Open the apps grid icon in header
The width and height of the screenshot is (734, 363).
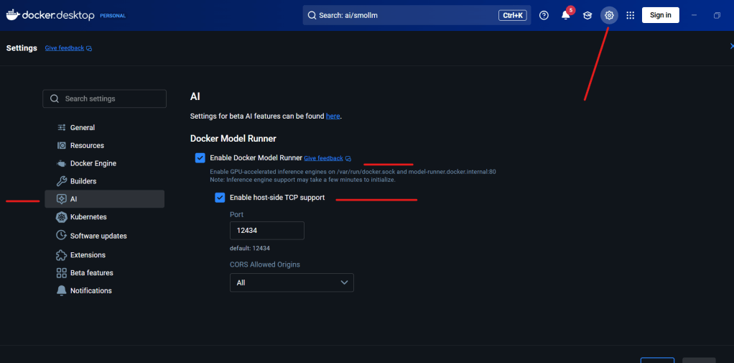pyautogui.click(x=631, y=16)
